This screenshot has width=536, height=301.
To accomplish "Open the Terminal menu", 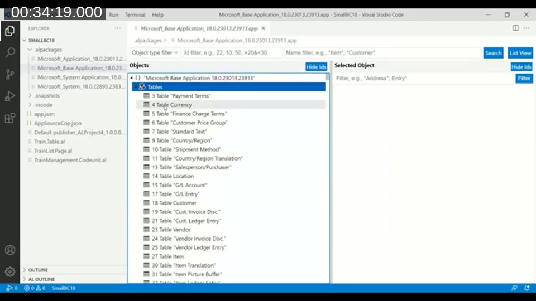I will pyautogui.click(x=135, y=14).
